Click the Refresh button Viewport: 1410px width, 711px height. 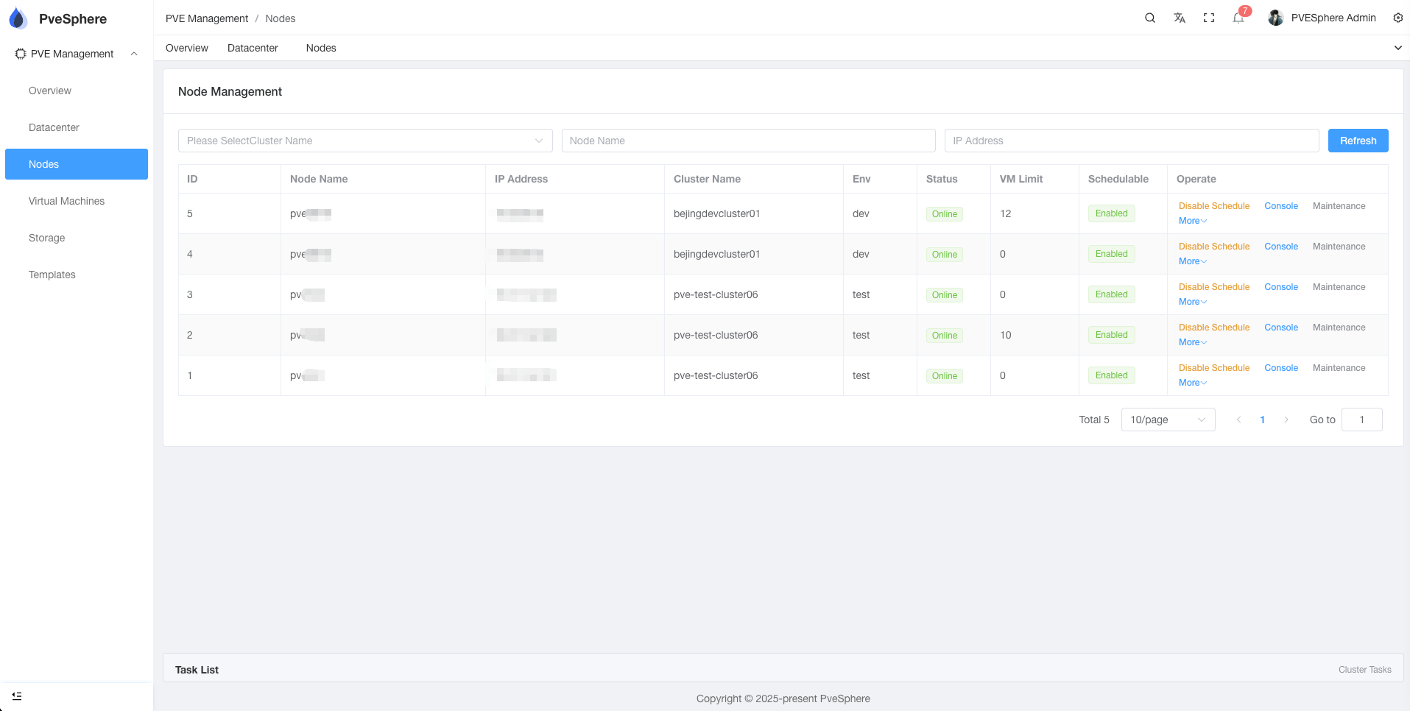(x=1358, y=141)
